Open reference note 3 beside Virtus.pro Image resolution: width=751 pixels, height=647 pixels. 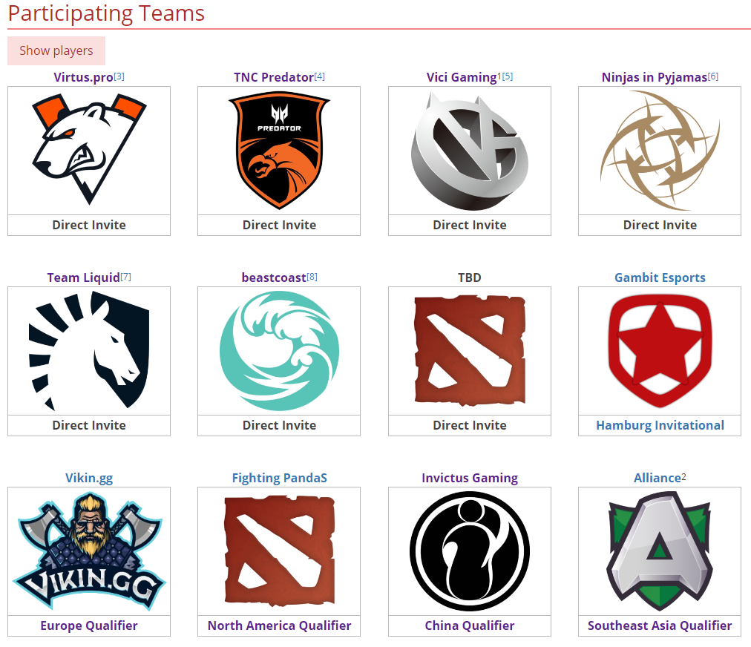[x=119, y=76]
